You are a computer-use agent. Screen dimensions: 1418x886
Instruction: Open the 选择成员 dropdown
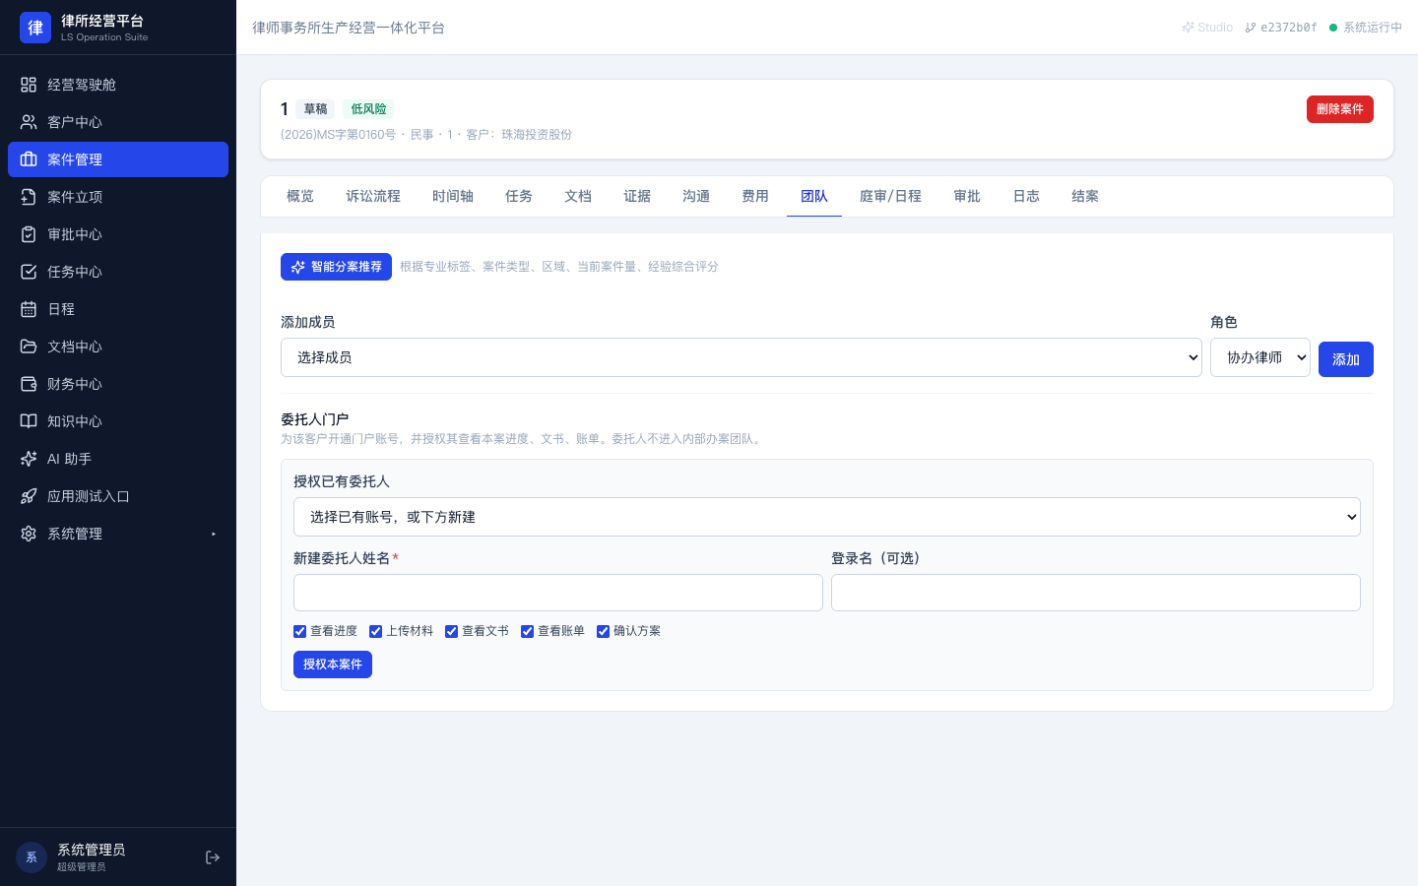click(x=741, y=357)
